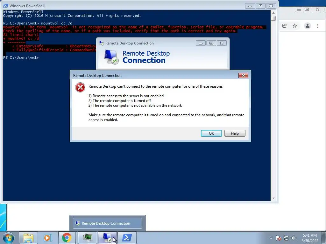Show hidden tray icons arrow
The height and width of the screenshot is (244, 326).
click(271, 238)
